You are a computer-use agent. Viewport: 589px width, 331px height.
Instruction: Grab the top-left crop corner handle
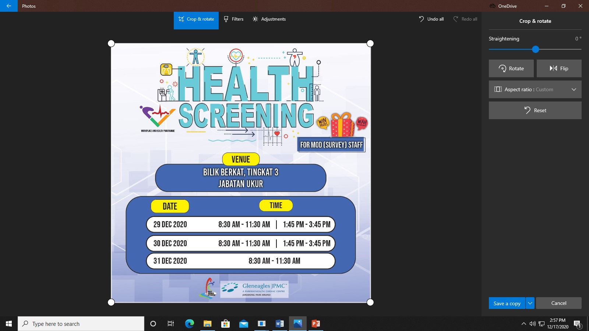click(x=111, y=43)
